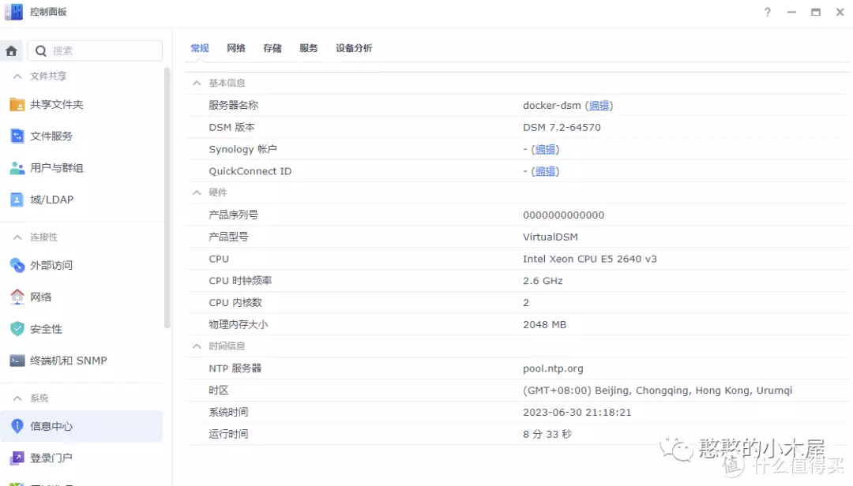Open the 网络 house icon in sidebar

(17, 297)
